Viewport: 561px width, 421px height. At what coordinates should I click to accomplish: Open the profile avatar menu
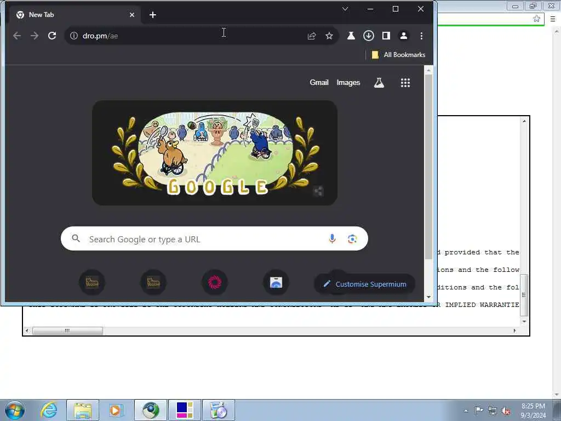point(404,36)
